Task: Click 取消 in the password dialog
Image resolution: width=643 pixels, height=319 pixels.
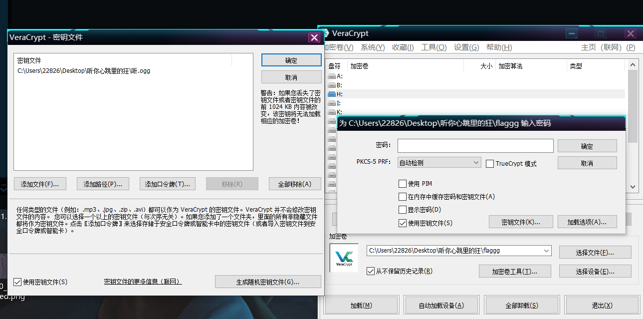Action: point(587,163)
